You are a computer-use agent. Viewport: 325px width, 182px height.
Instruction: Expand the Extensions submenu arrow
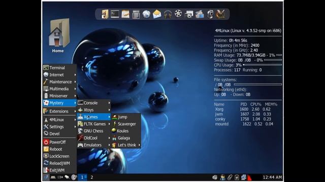point(75,111)
